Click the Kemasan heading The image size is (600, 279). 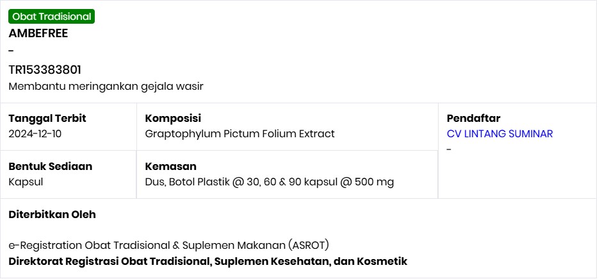171,166
